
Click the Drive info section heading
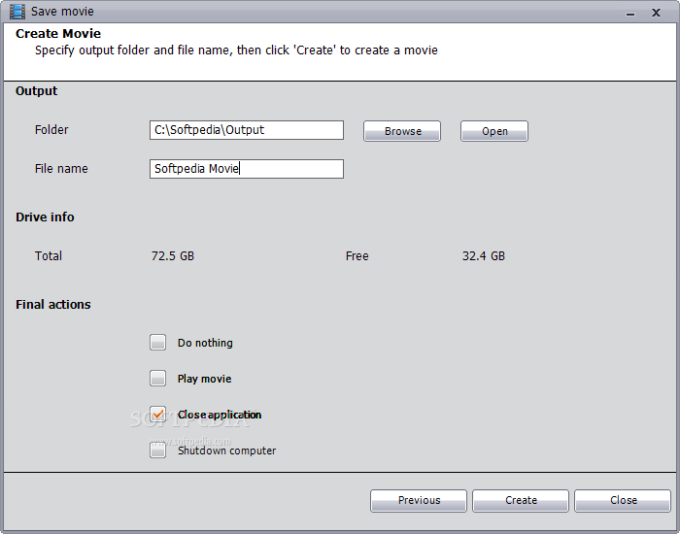45,217
